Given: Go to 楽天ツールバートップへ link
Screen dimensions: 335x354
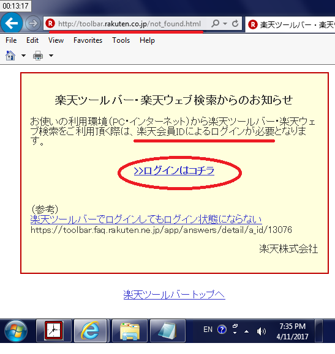Looking at the screenshot, I should 174,295.
